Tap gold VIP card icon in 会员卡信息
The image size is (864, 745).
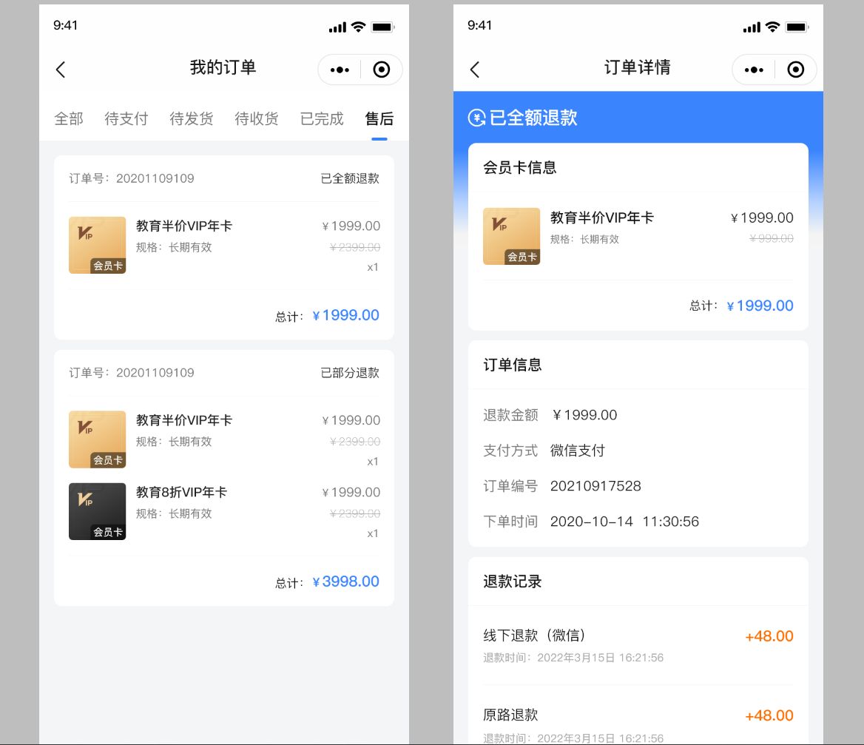pos(511,236)
